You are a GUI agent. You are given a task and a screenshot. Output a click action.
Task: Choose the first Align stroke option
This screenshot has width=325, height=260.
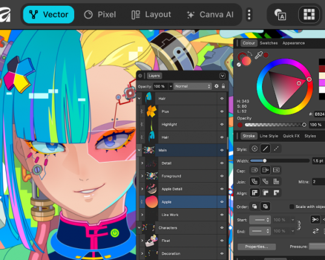click(x=255, y=192)
